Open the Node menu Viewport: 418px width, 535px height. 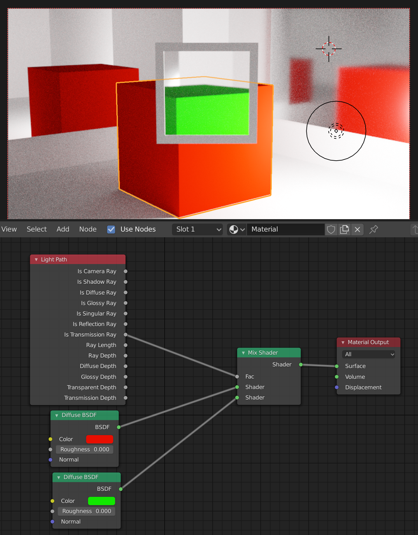point(88,229)
